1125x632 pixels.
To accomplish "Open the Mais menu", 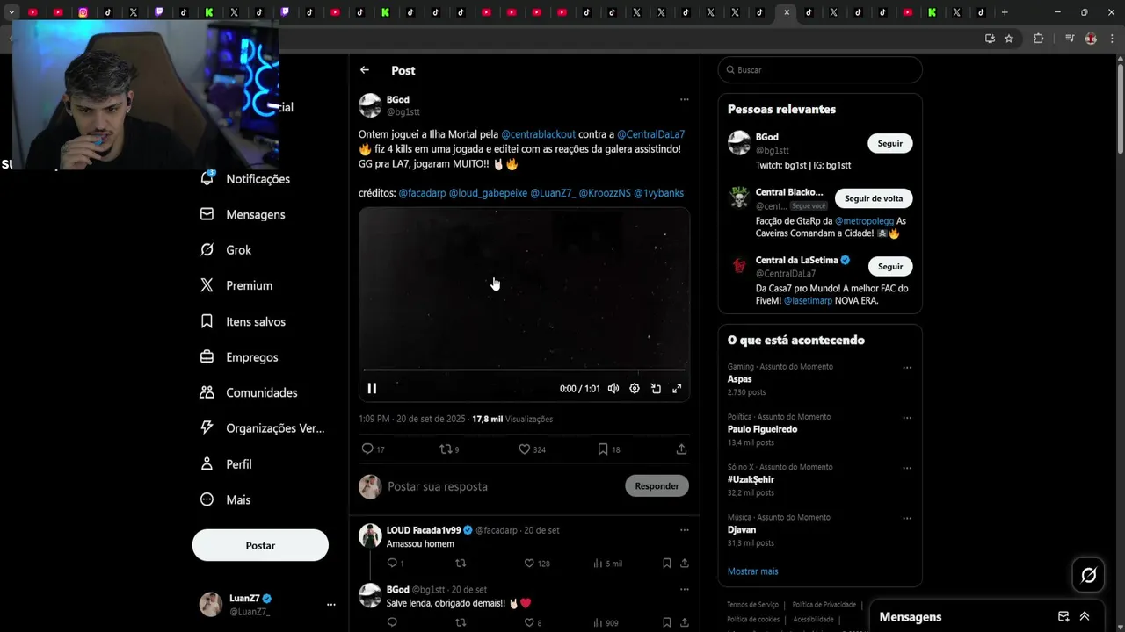I will tap(226, 499).
